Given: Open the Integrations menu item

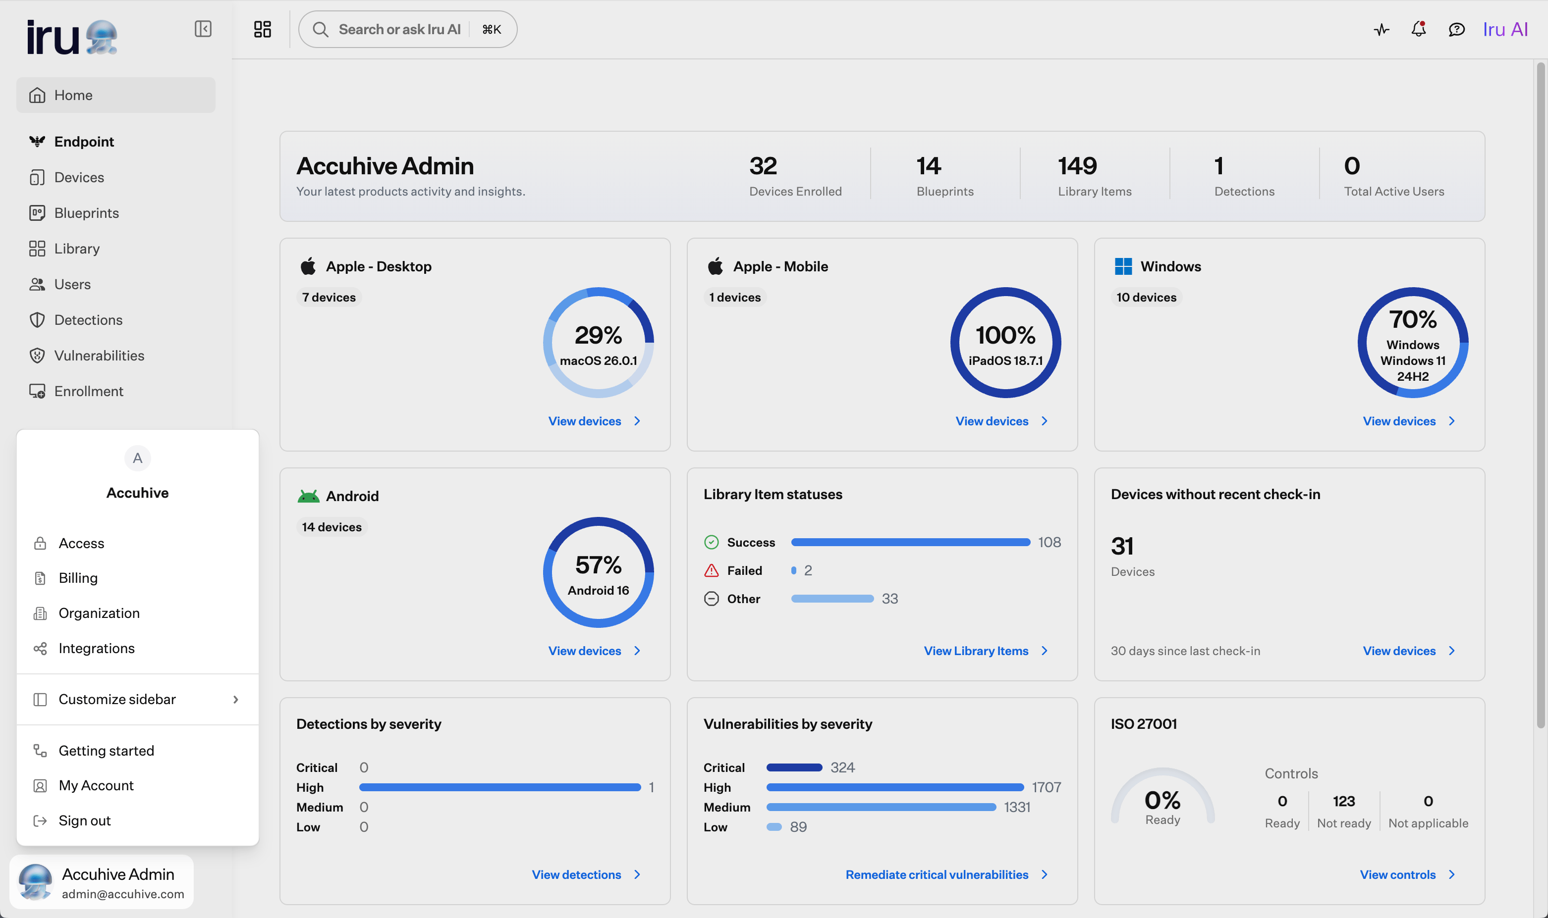Looking at the screenshot, I should pos(137,648).
